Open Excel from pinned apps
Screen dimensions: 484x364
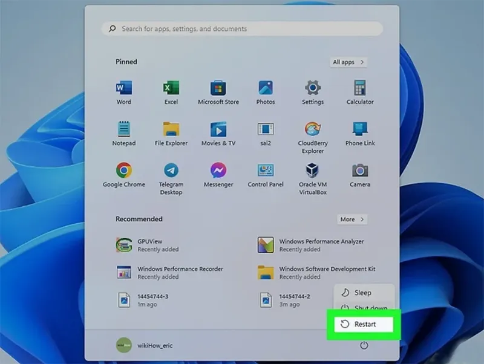(x=171, y=91)
